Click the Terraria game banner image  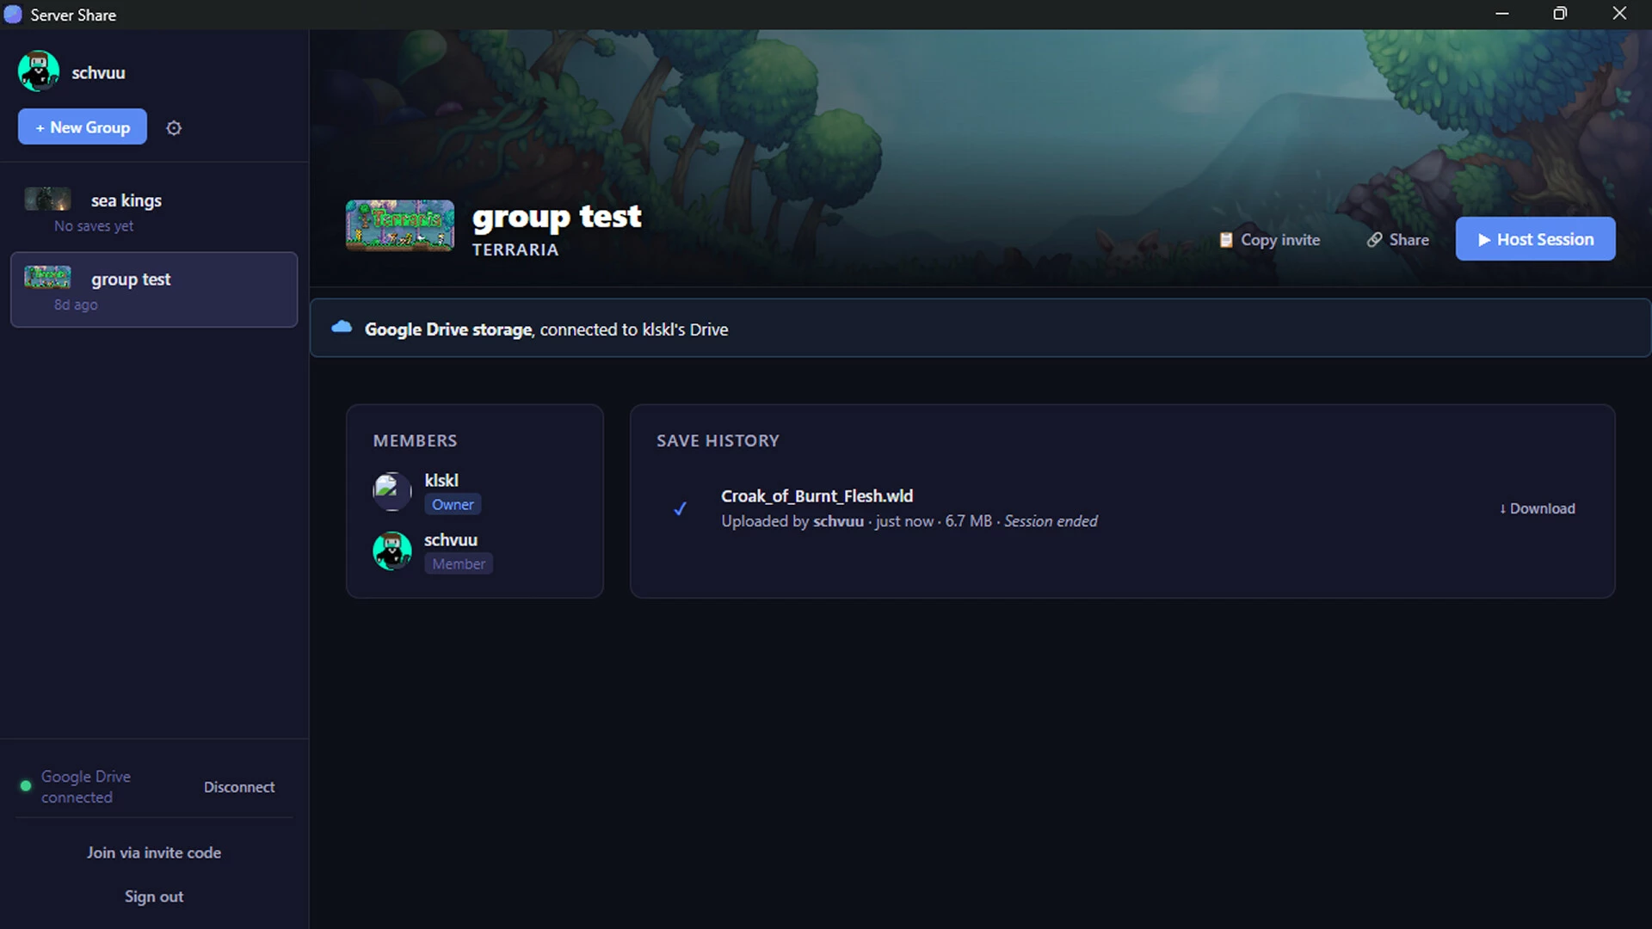(x=400, y=225)
